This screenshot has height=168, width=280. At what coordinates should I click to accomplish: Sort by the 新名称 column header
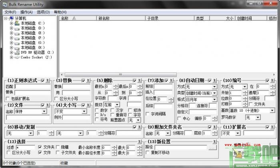coord(121,18)
